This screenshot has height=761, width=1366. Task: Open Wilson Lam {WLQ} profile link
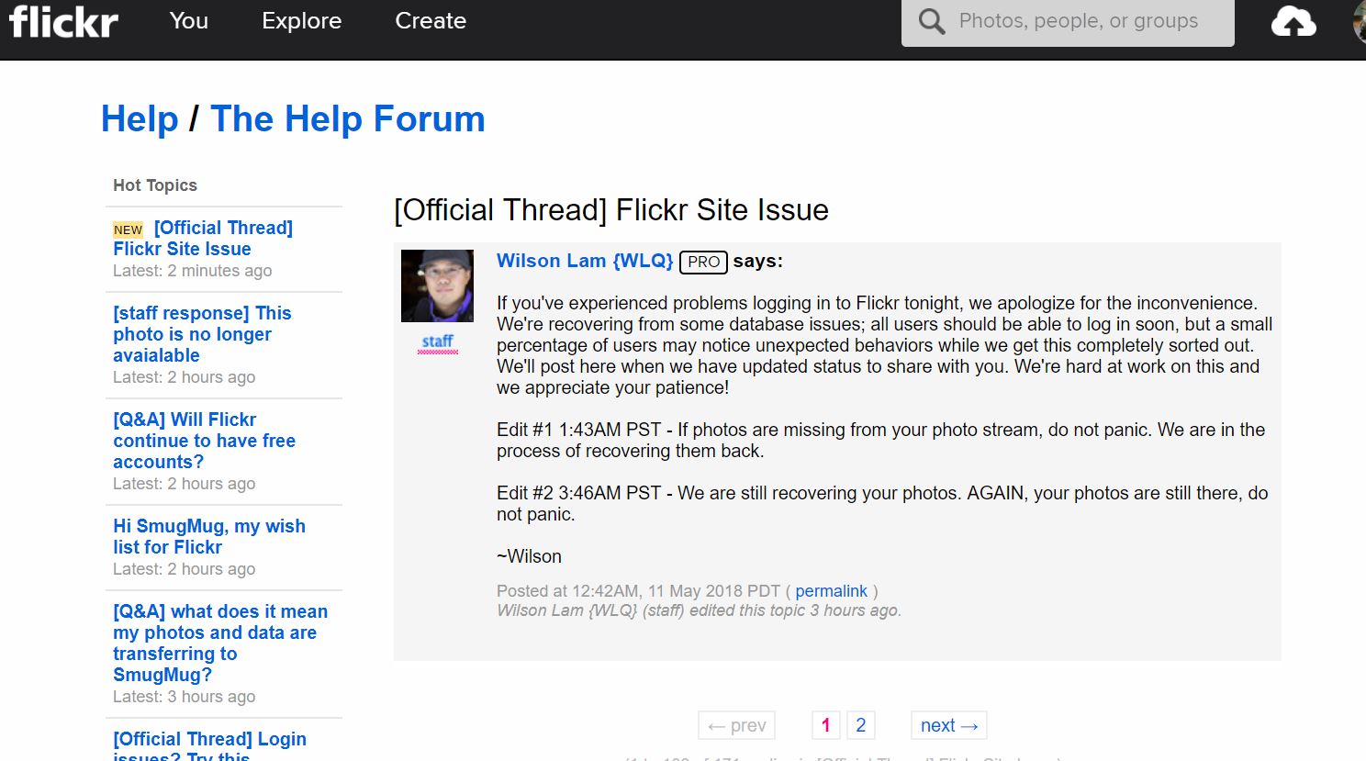click(585, 261)
